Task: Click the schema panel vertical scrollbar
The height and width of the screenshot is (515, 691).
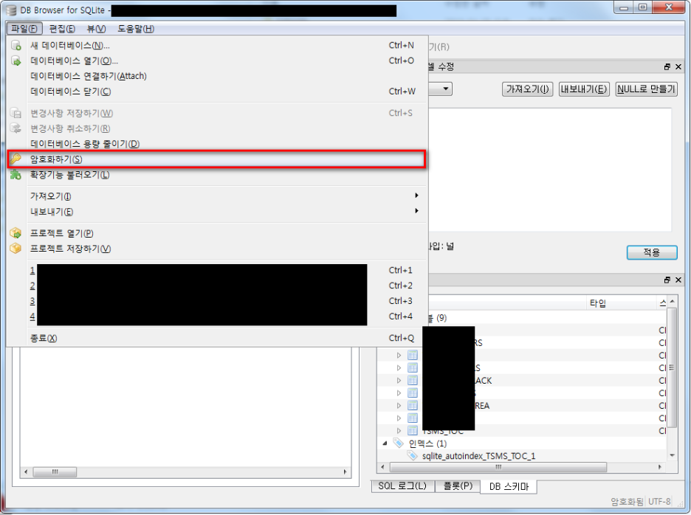Action: pyautogui.click(x=672, y=368)
